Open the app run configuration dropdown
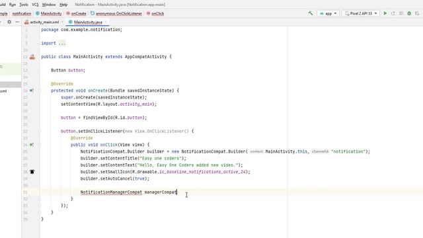Viewport: 423px width, 238px height. (x=328, y=13)
